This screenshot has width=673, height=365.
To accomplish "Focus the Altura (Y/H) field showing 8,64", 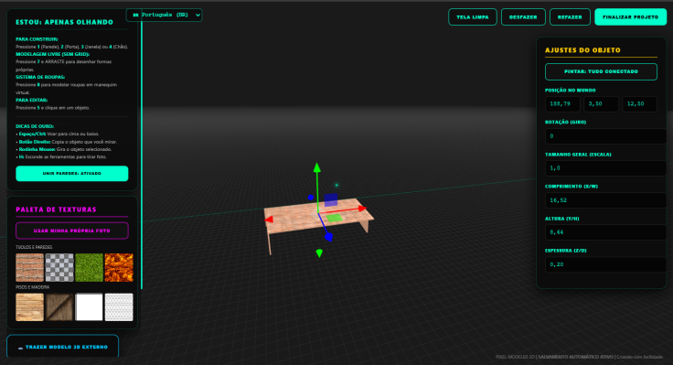I will [605, 232].
